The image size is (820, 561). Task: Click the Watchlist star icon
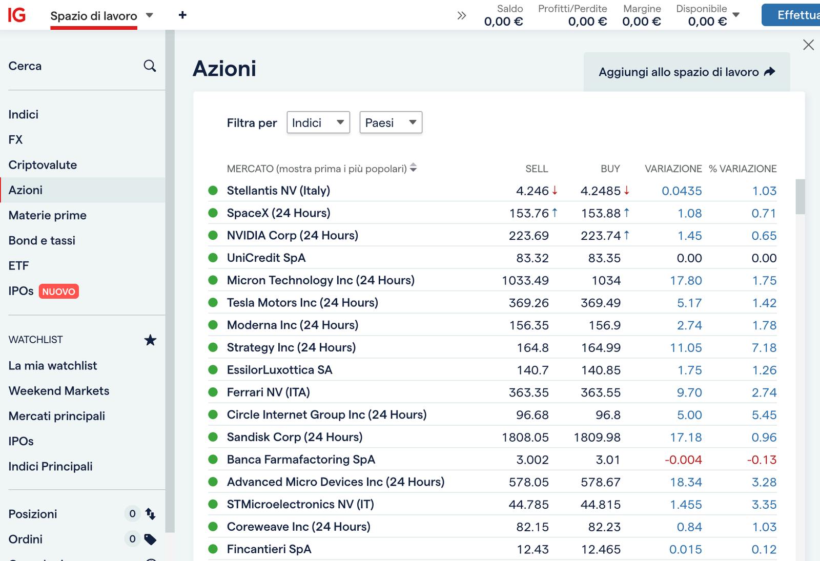[150, 340]
